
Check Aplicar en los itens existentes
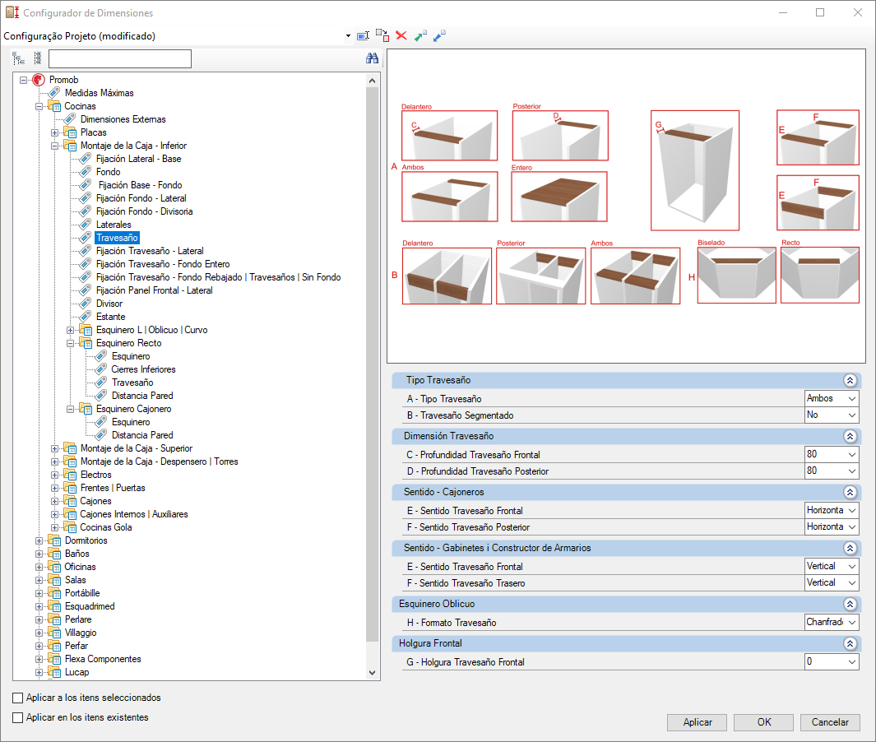coord(18,717)
